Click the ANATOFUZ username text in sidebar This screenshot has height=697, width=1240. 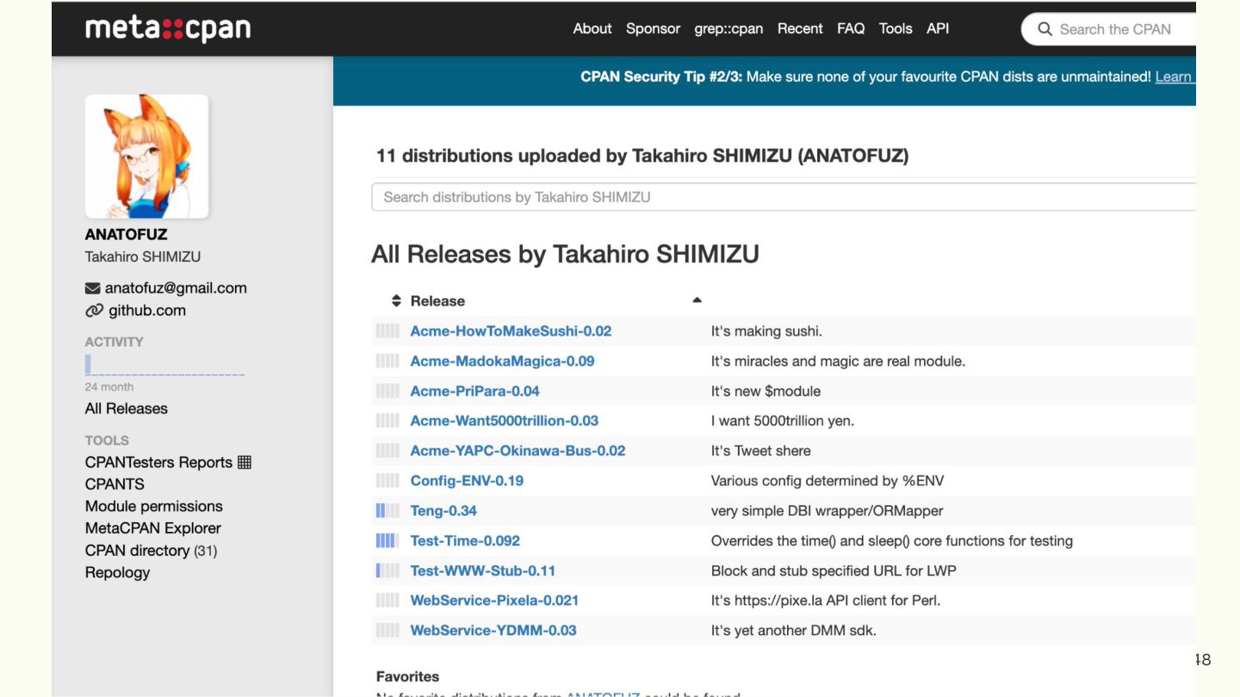126,234
